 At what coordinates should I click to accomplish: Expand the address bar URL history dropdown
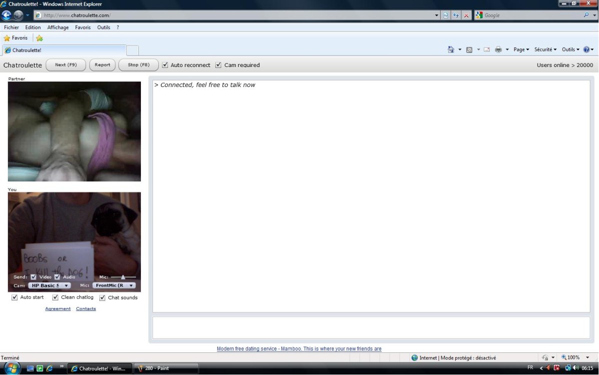pos(437,15)
